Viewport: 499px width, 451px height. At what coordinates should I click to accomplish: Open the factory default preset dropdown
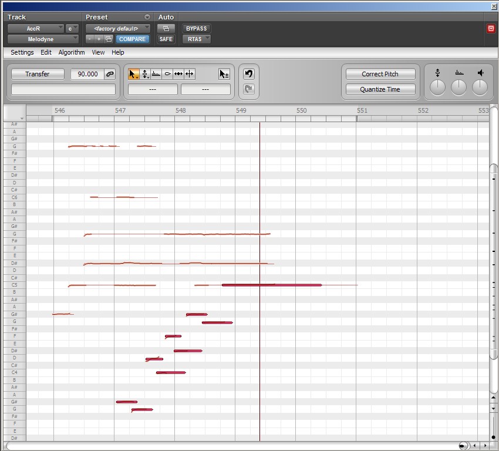click(118, 28)
